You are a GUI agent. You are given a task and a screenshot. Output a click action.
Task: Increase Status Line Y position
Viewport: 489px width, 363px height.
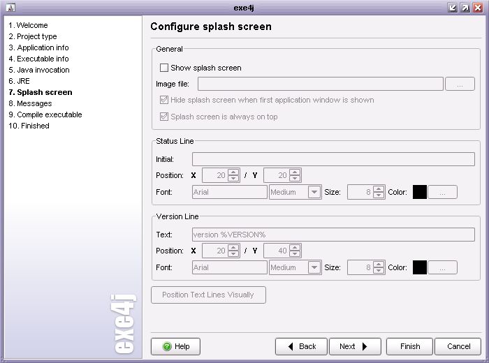295,172
